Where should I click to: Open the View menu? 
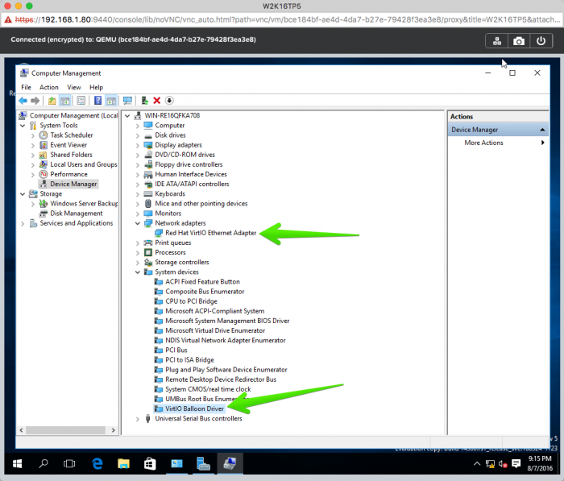[x=74, y=88]
